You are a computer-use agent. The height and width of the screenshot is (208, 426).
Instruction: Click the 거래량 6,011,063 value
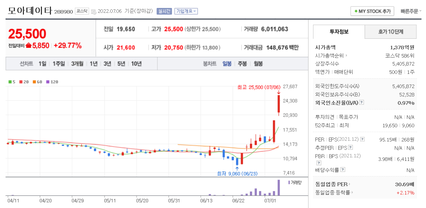click(275, 29)
